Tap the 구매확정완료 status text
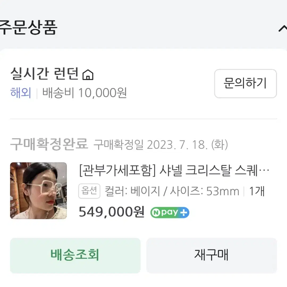Image resolution: width=287 pixels, height=287 pixels. click(49, 144)
